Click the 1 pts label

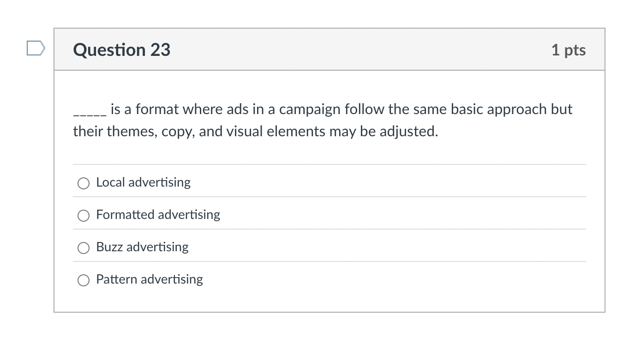click(569, 50)
